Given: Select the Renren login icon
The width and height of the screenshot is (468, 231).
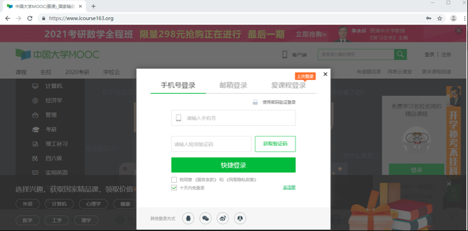Looking at the screenshot, I should pos(240,218).
